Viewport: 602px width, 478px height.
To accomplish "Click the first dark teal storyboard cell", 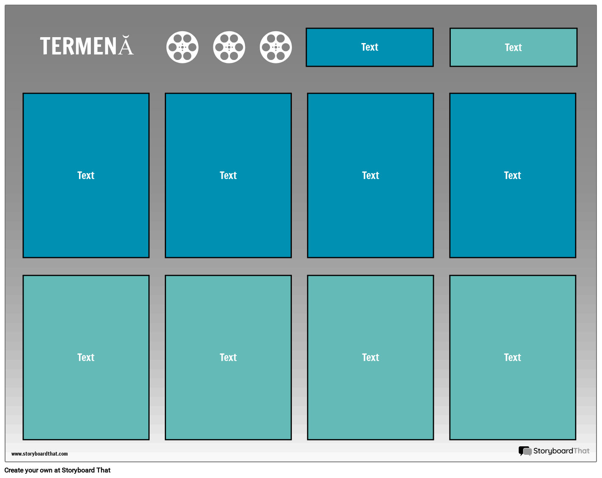I will pos(86,175).
